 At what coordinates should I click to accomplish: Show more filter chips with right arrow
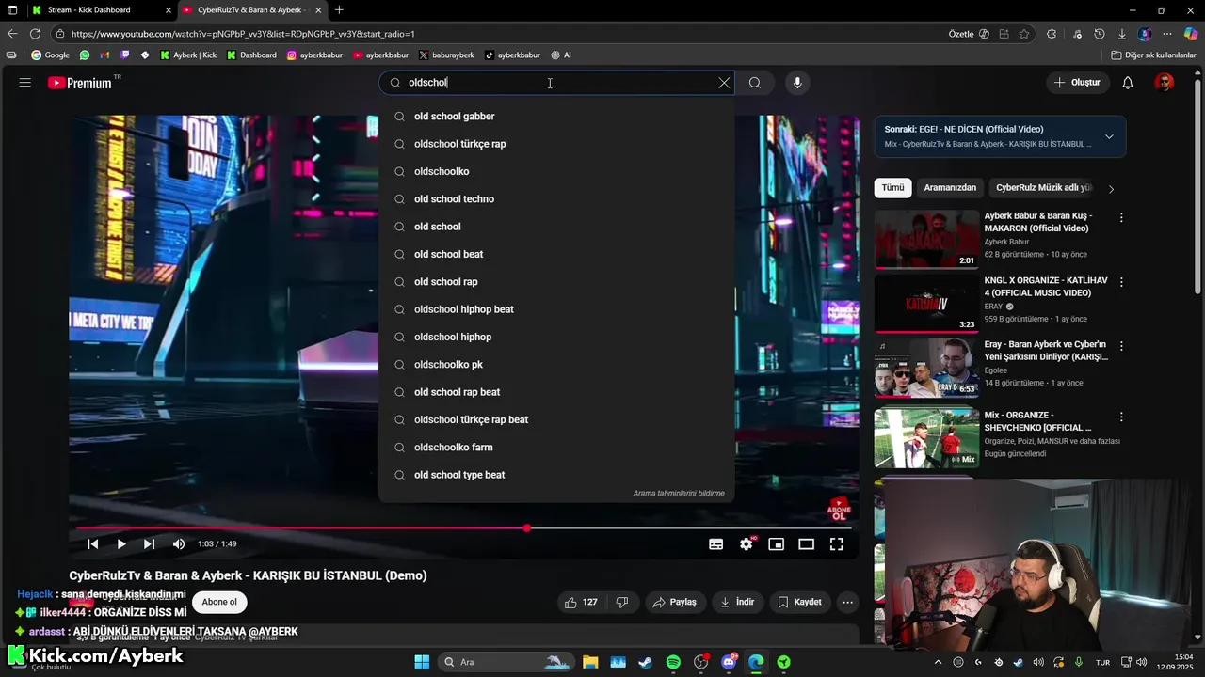click(x=1111, y=189)
